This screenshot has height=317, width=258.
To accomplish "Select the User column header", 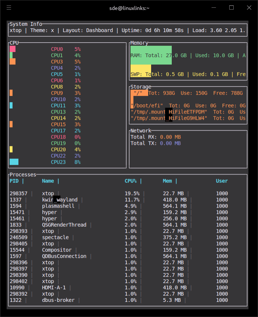I will pyautogui.click(x=222, y=181).
